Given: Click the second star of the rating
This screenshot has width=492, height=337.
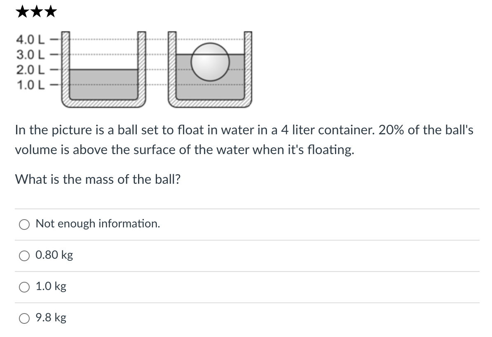Looking at the screenshot, I should [x=37, y=11].
